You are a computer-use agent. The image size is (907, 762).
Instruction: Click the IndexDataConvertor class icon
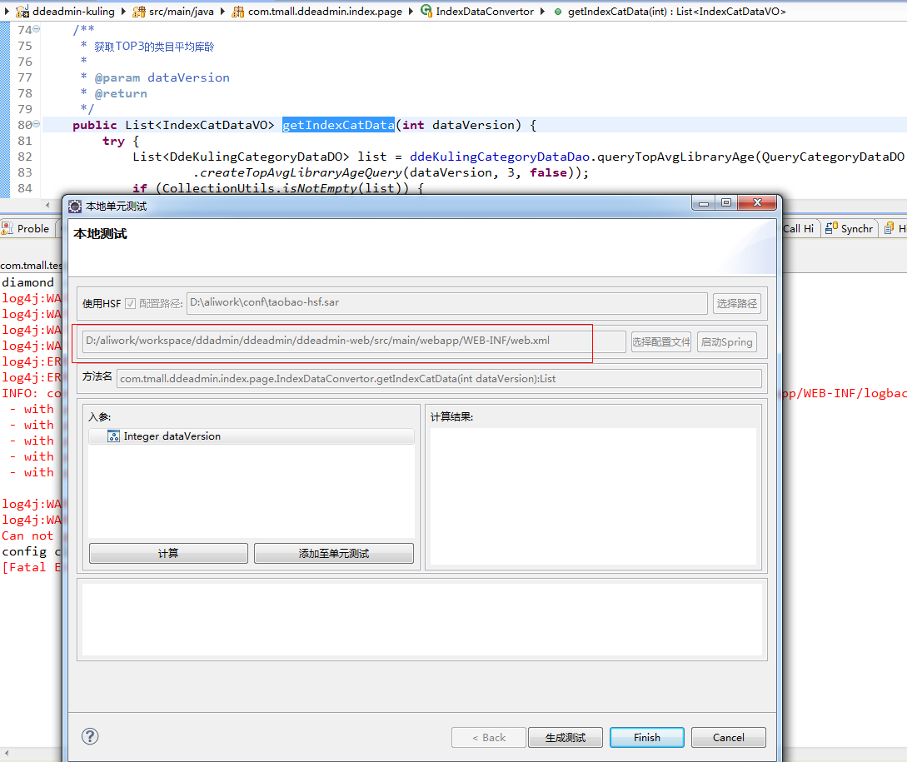click(426, 12)
